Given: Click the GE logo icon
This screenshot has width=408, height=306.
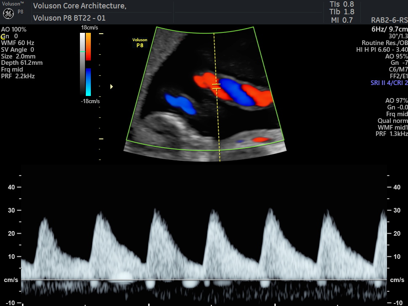Looking at the screenshot, I should point(8,14).
